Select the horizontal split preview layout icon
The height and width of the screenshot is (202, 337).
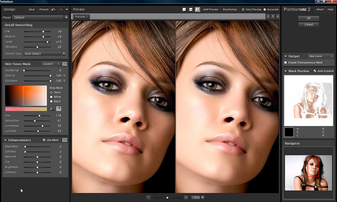pos(191,9)
